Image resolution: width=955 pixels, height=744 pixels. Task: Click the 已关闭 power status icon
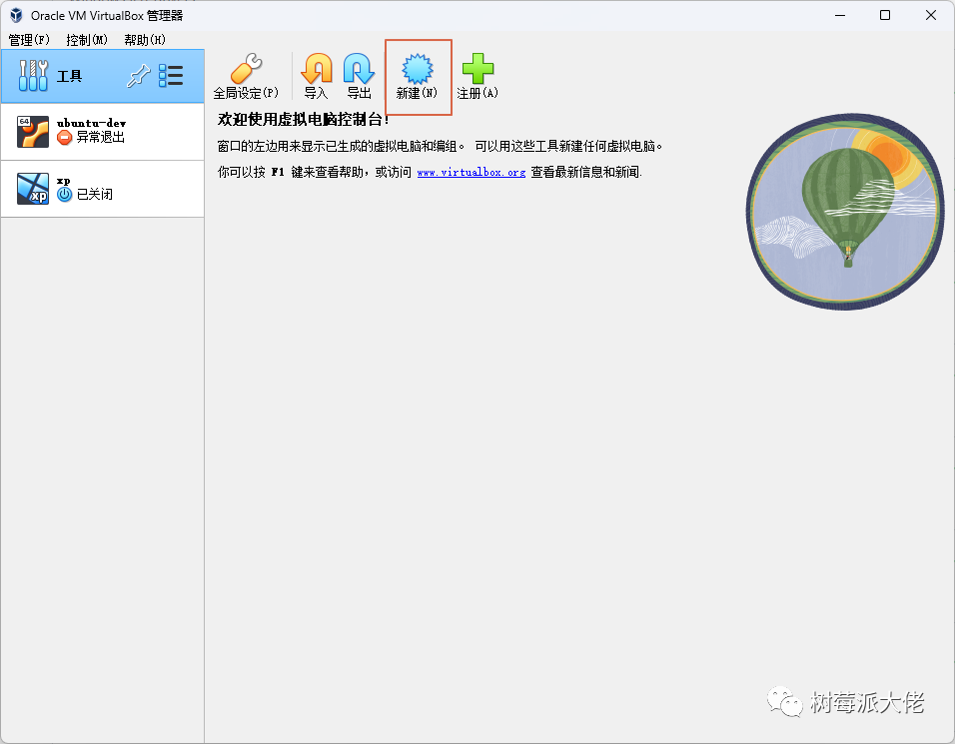point(65,194)
